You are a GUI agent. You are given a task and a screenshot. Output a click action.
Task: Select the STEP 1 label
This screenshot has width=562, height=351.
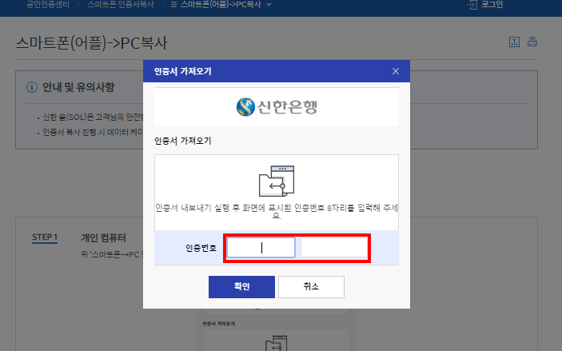coord(45,237)
